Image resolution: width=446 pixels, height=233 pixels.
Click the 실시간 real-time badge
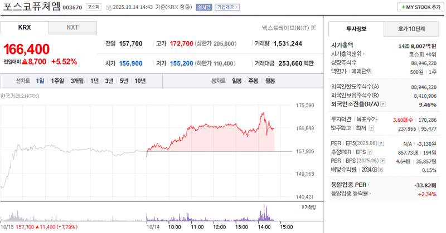[x=204, y=7]
